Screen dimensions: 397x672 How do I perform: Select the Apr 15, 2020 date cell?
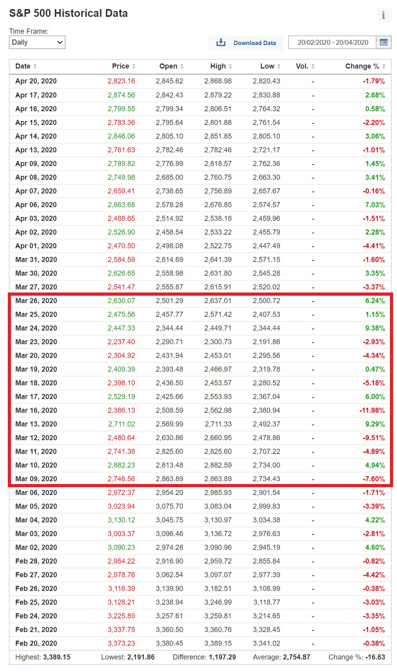[x=36, y=123]
